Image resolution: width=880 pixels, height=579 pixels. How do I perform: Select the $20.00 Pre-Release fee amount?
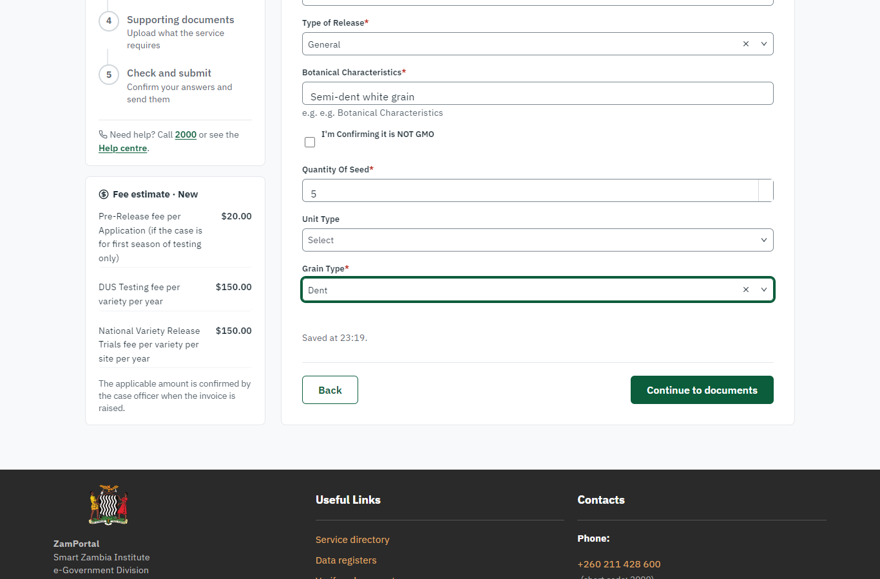pos(236,216)
